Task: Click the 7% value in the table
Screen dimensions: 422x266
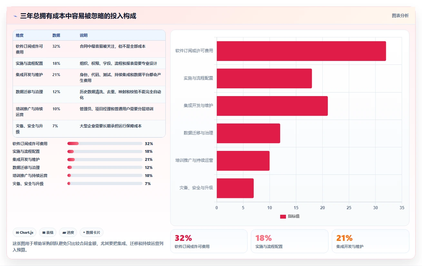Action: tap(55, 126)
